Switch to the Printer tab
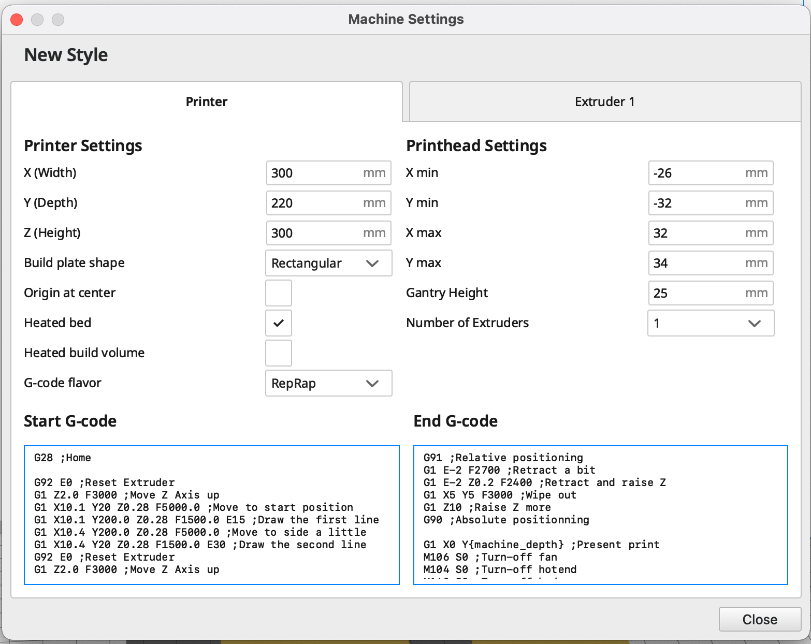This screenshot has height=644, width=811. pos(207,101)
